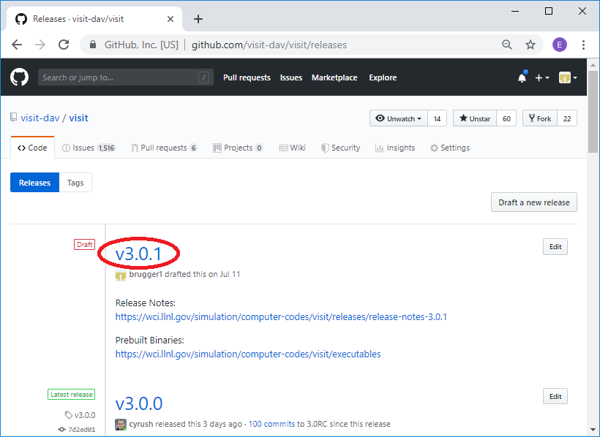Open the Chrome three-dot menu

(584, 45)
